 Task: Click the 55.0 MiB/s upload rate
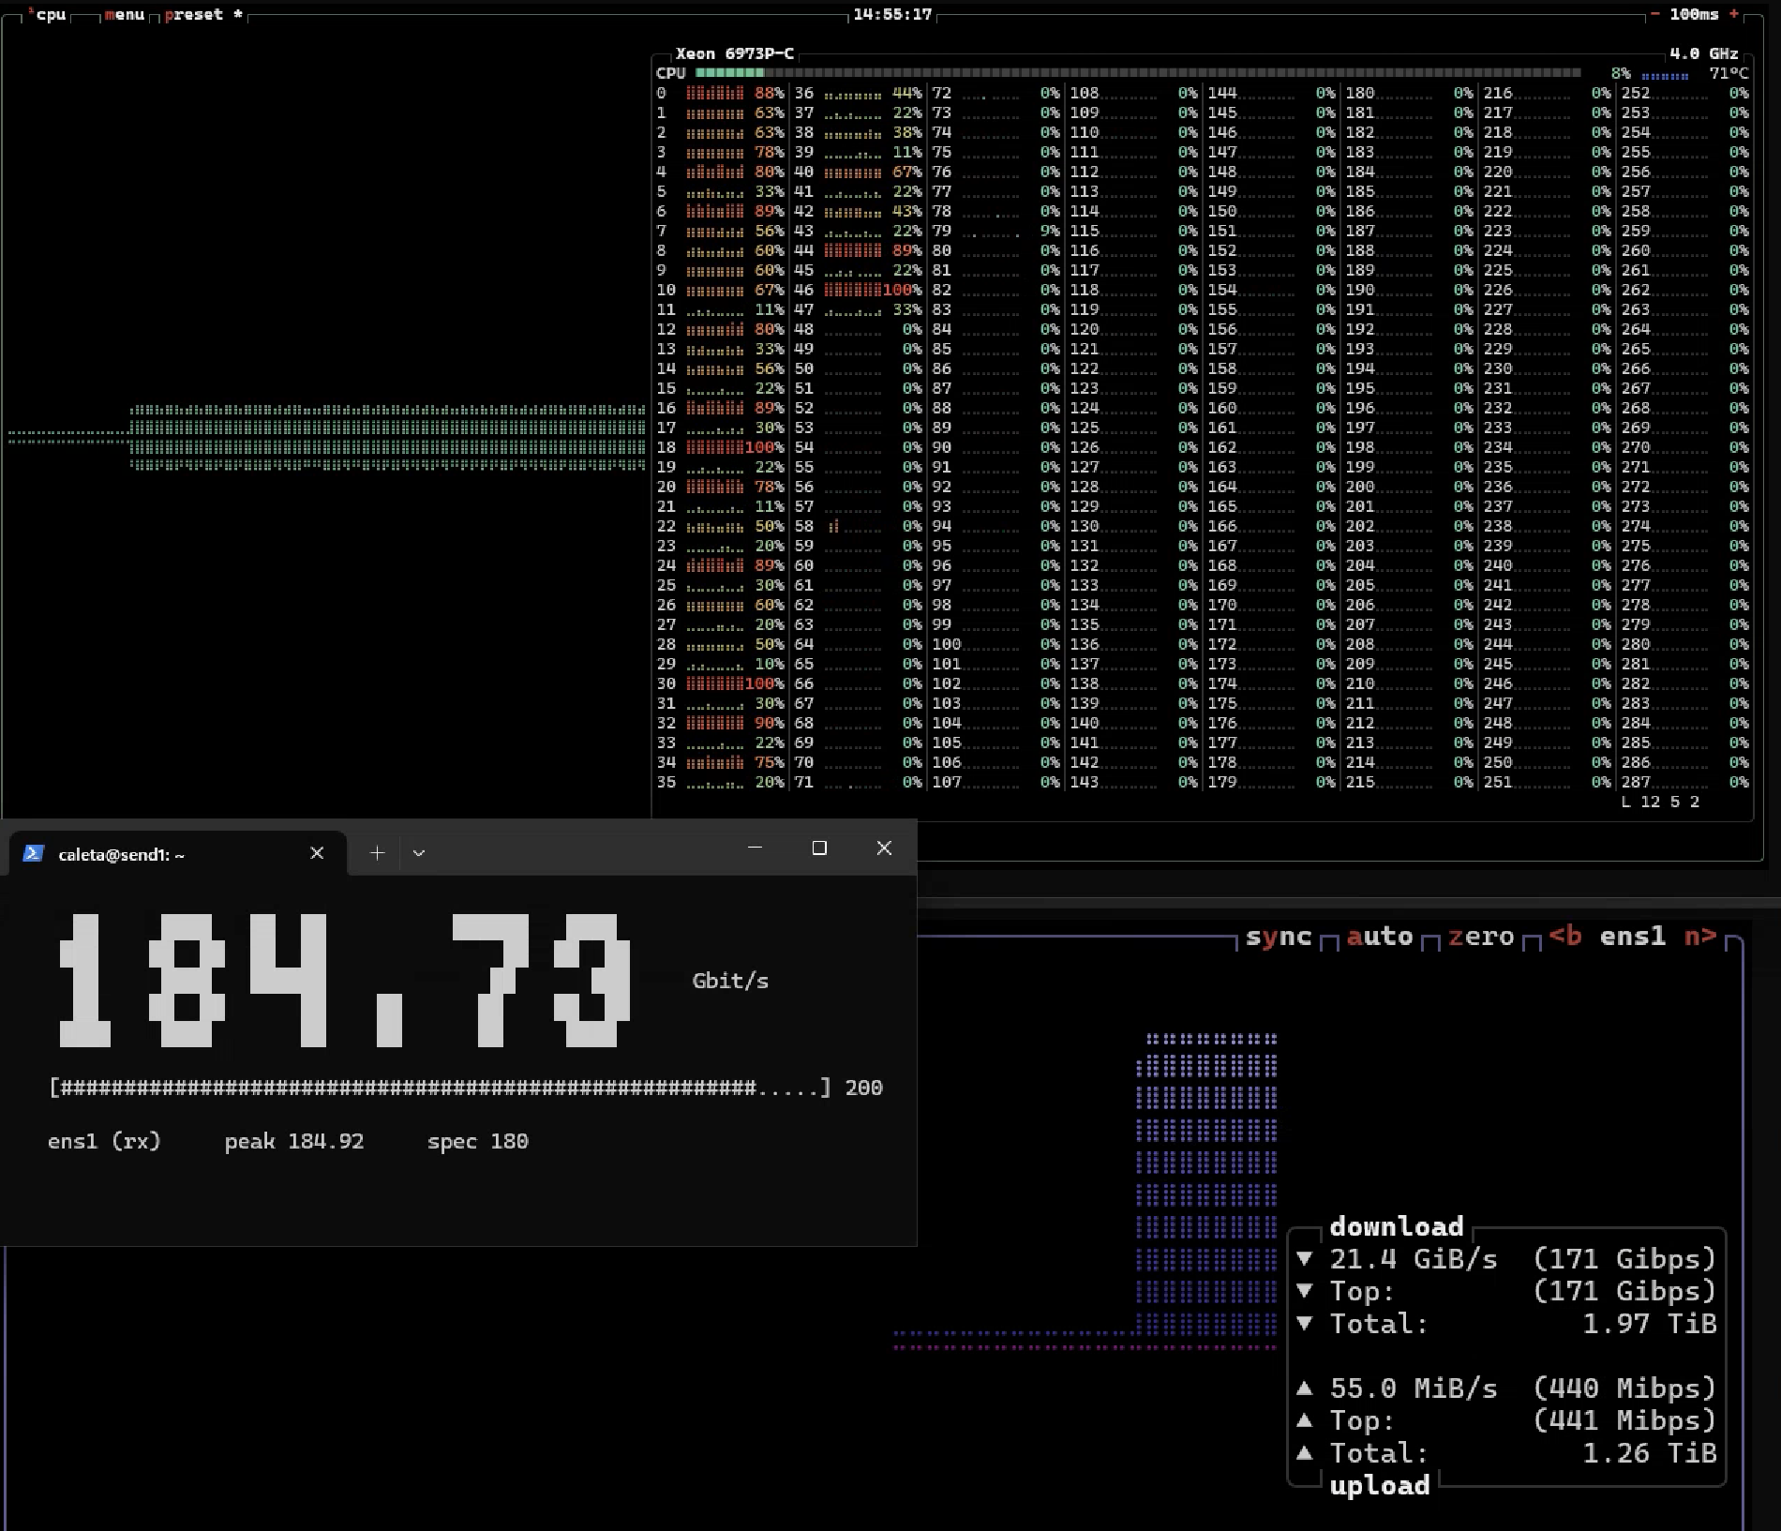click(1414, 1388)
